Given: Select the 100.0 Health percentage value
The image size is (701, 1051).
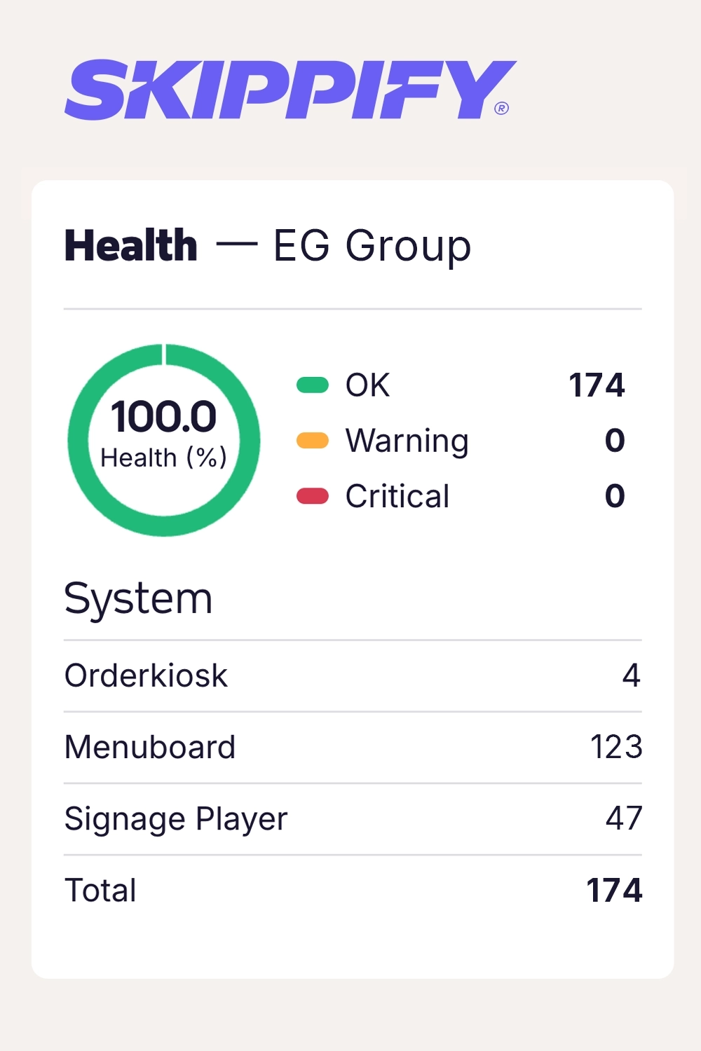Looking at the screenshot, I should 163,417.
